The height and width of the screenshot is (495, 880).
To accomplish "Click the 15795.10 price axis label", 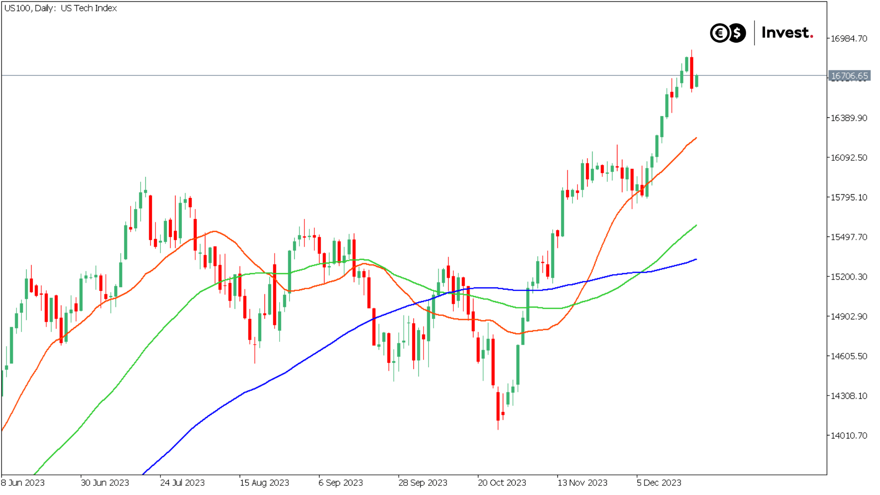I will [849, 198].
